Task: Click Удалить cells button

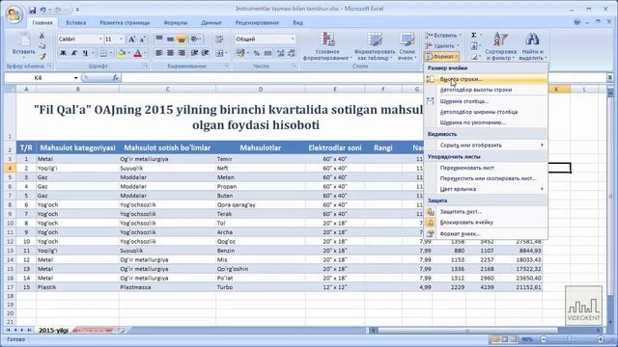Action: (442, 46)
